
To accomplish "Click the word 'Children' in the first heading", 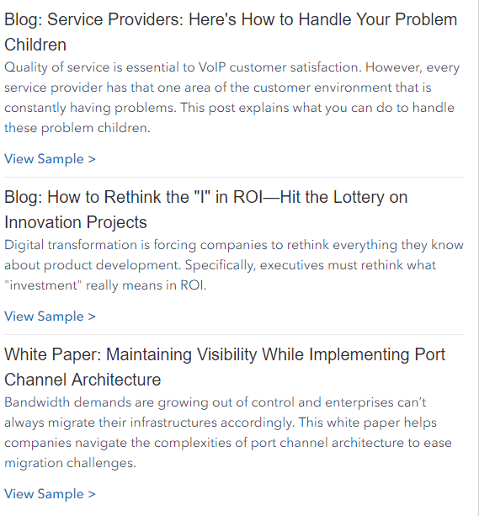I will (35, 45).
